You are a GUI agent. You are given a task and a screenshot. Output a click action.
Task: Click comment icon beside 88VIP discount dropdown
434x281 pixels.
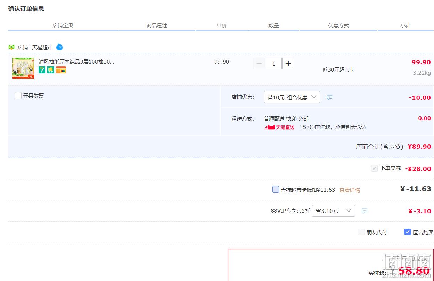364,211
